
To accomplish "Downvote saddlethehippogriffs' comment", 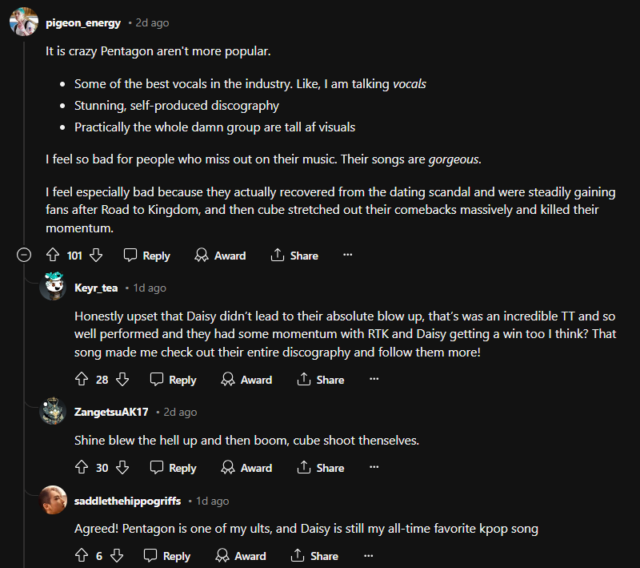I will [116, 556].
